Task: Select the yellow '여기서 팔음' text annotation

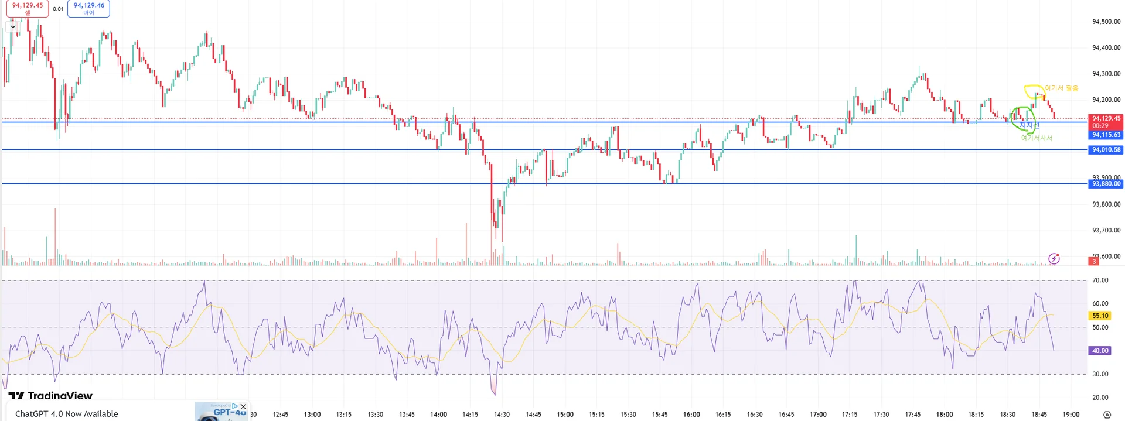Action: (1061, 88)
